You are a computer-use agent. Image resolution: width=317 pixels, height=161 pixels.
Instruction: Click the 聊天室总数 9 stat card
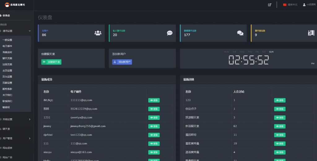284,33
